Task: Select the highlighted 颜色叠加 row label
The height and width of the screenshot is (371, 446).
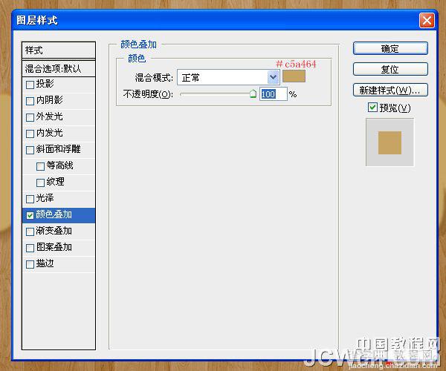Action: (54, 214)
